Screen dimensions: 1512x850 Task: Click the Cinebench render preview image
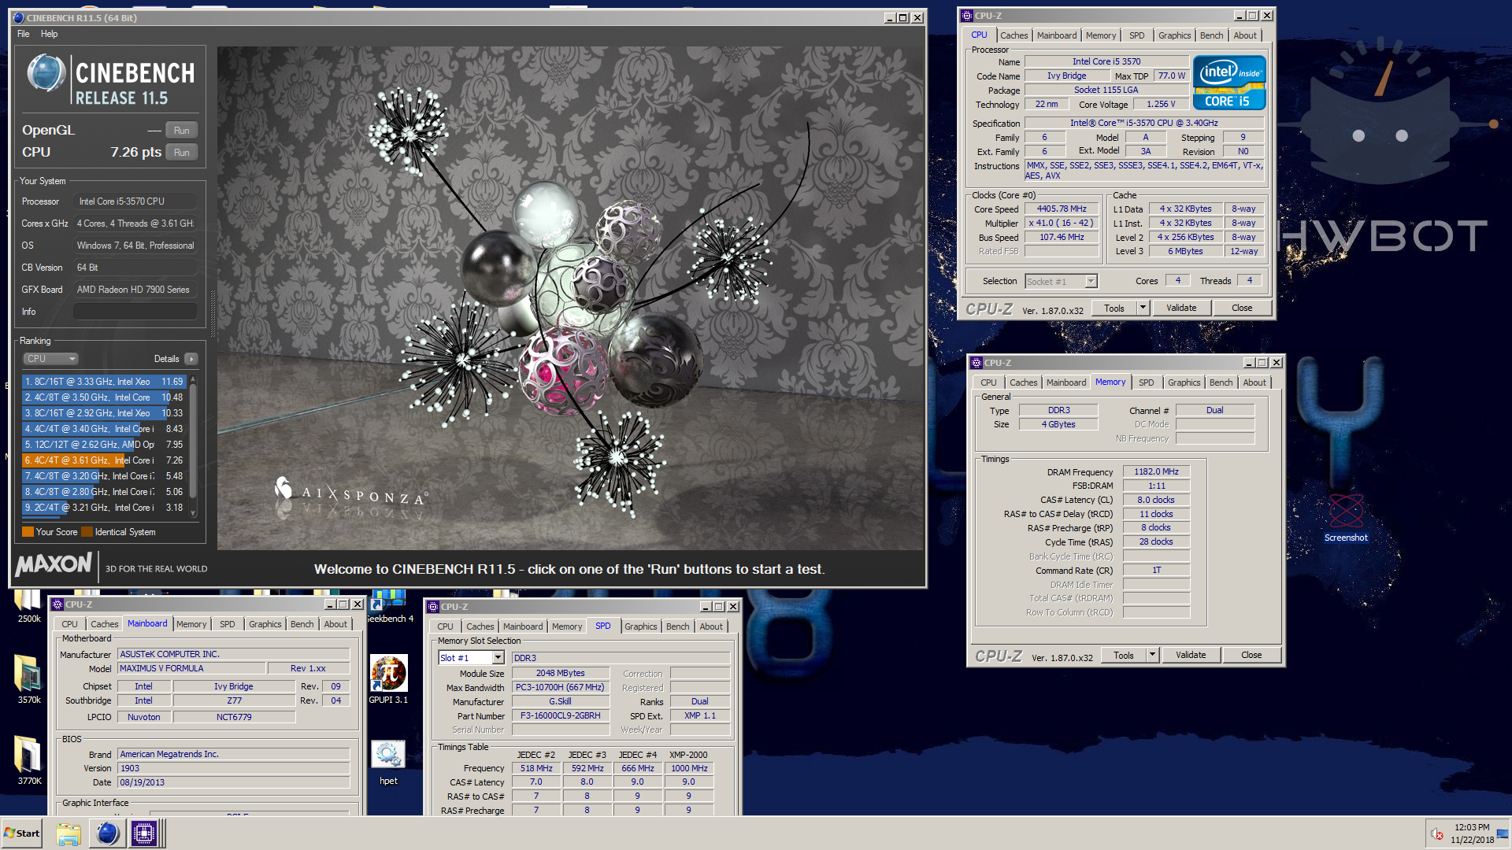569,297
